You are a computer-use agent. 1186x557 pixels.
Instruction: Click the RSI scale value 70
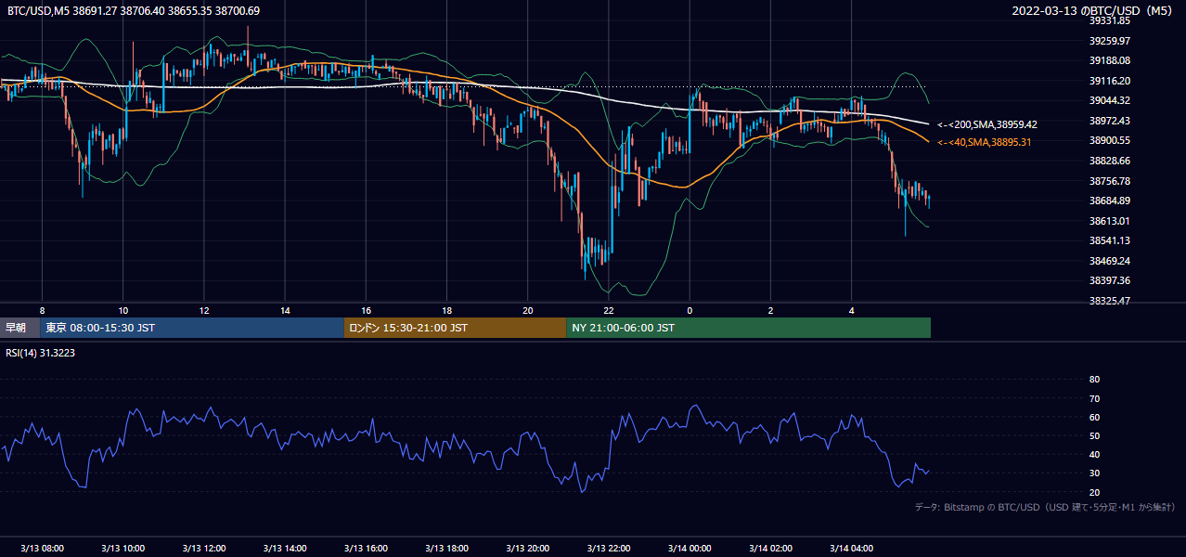[1094, 398]
